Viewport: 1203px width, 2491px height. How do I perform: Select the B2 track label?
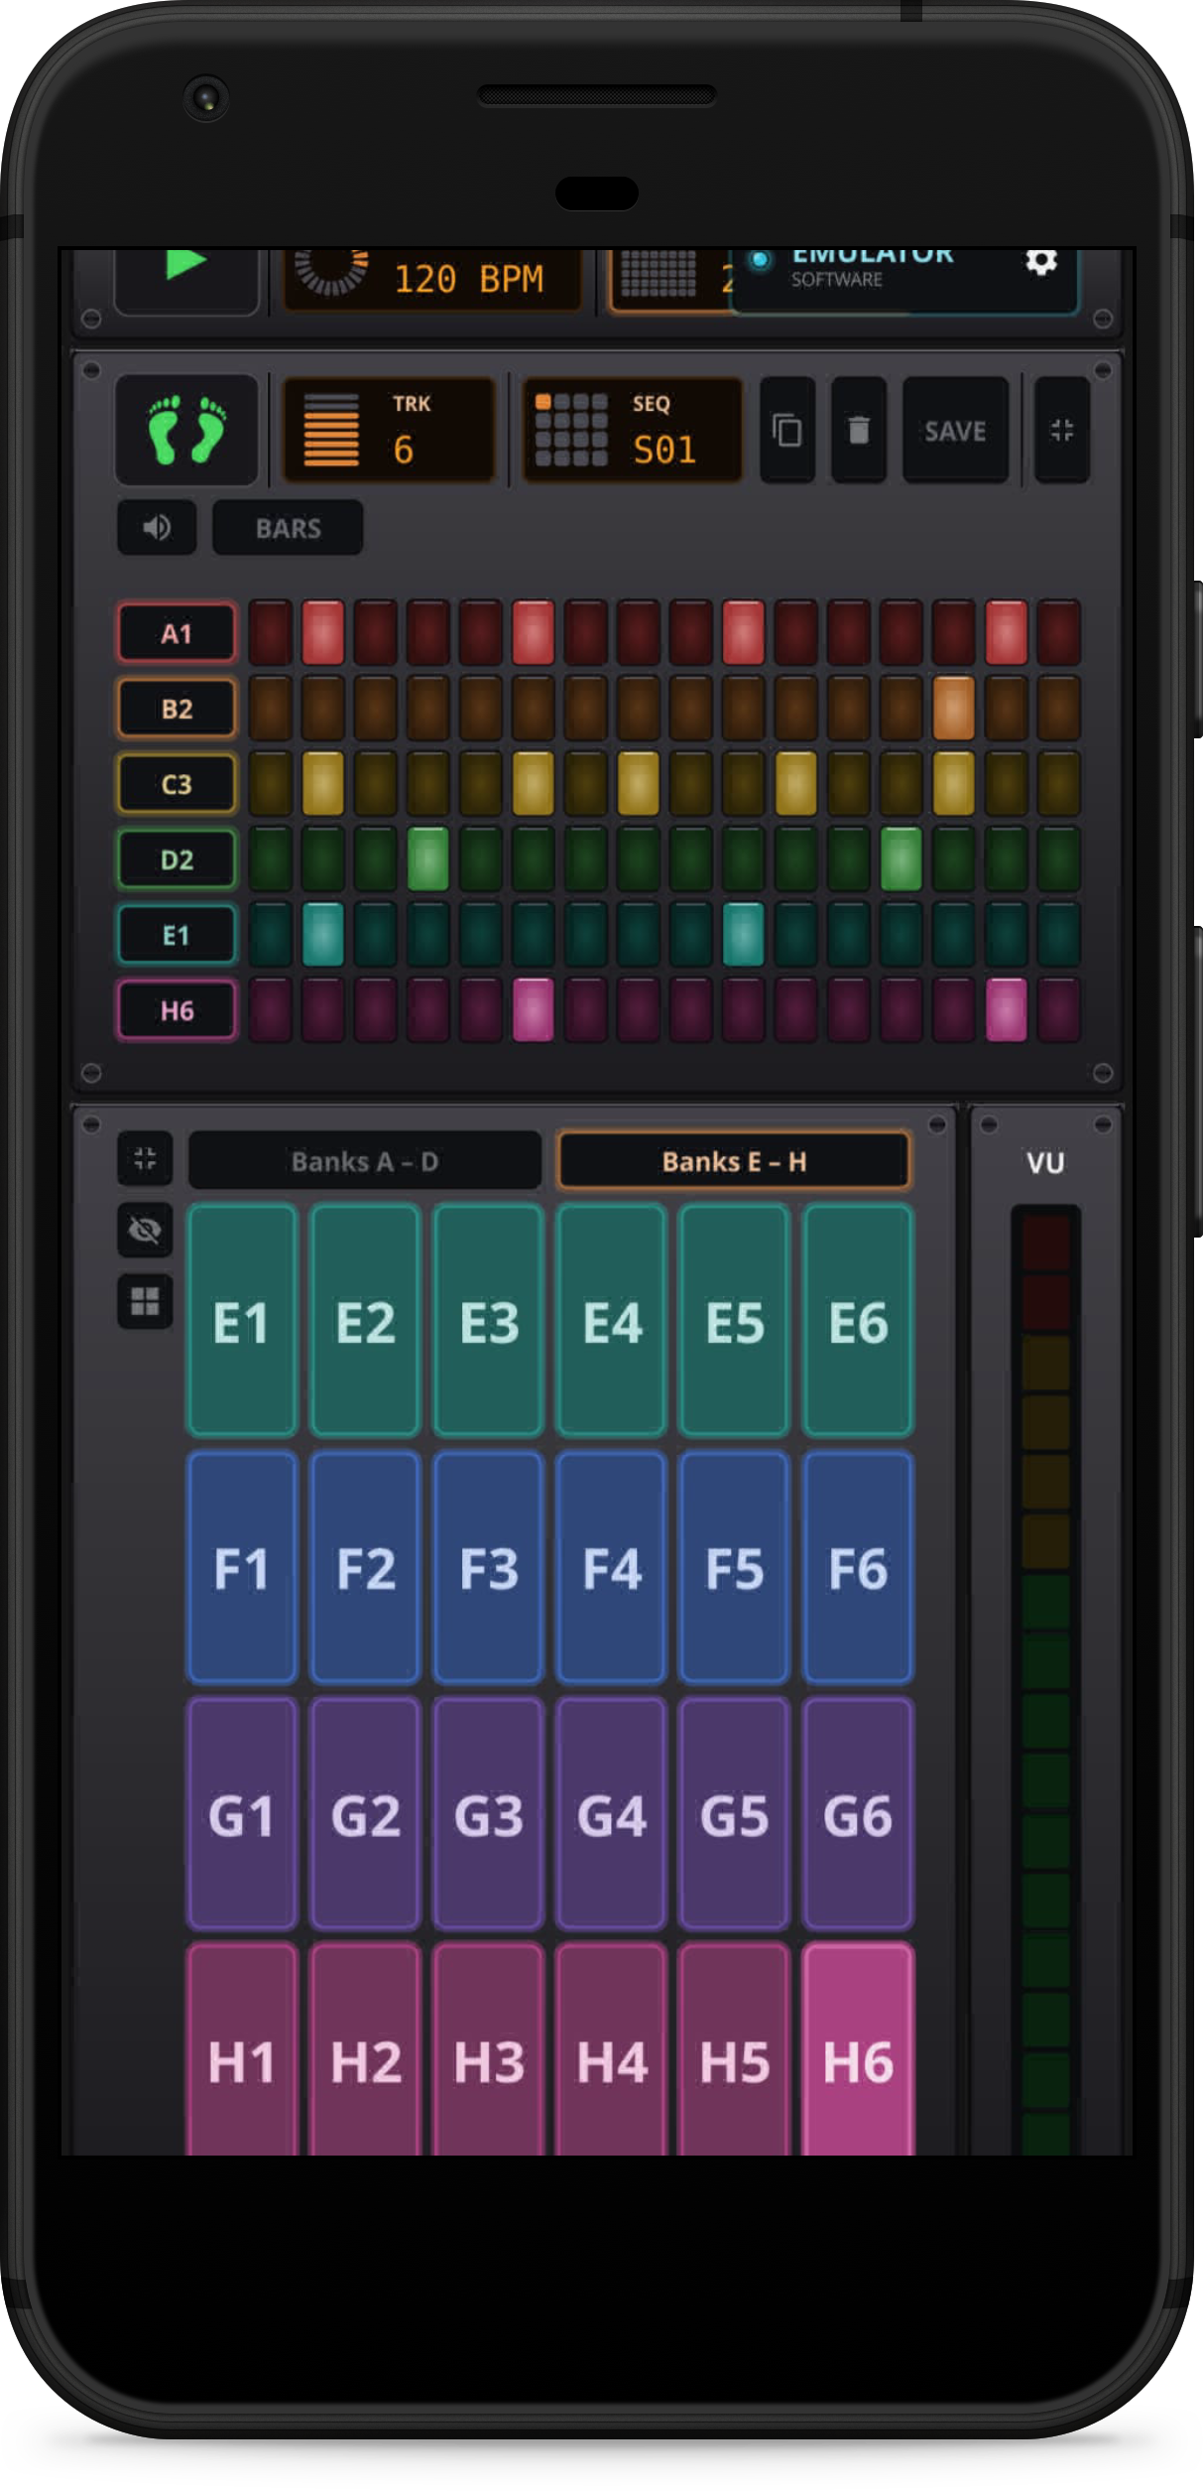[x=178, y=709]
